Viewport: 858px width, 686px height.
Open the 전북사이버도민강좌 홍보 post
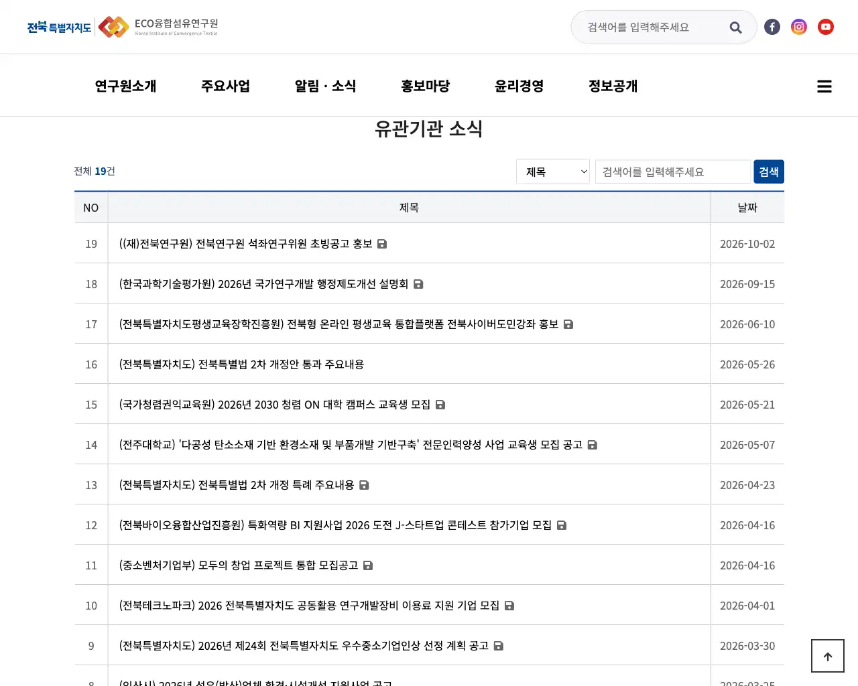coord(339,324)
